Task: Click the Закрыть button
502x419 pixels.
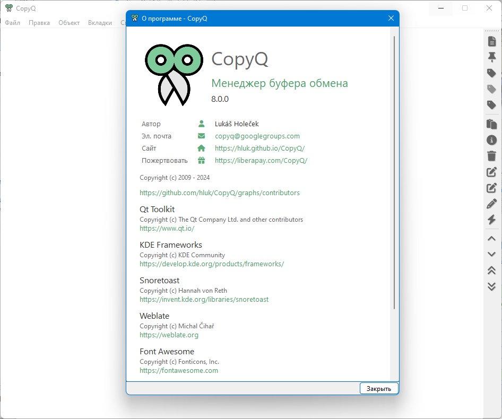Action: coord(379,388)
